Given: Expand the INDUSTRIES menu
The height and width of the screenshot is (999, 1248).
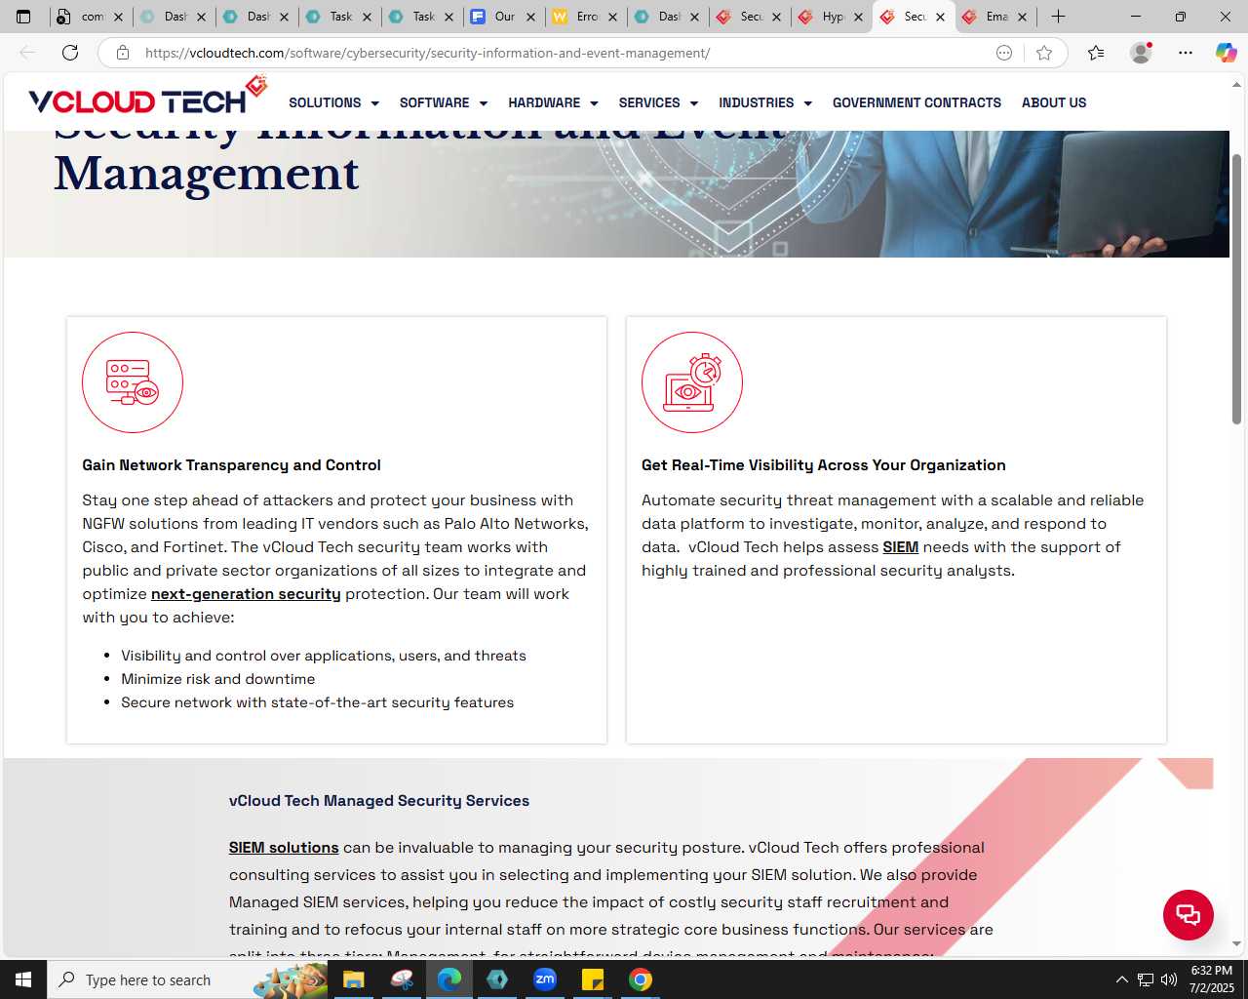Looking at the screenshot, I should [x=765, y=102].
